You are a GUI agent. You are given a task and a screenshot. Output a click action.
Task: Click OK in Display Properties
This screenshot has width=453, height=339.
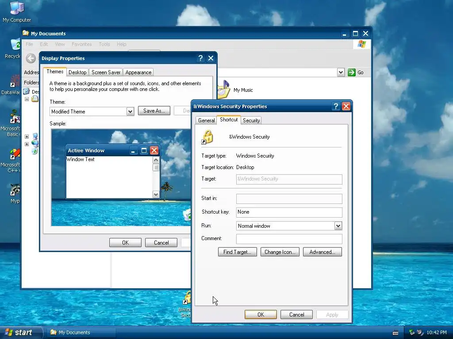click(125, 243)
